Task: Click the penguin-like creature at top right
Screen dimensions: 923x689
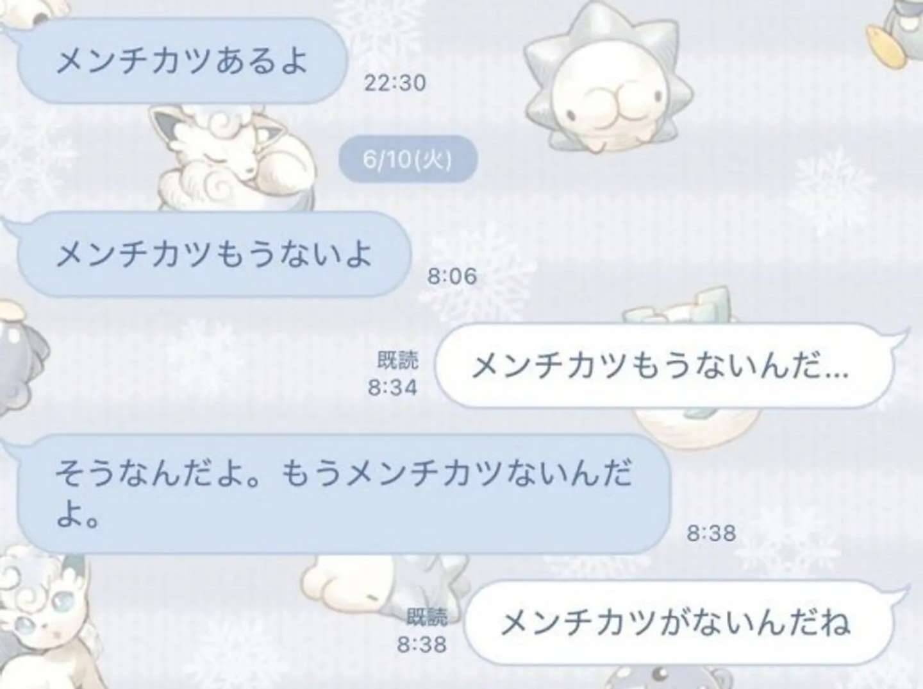Action: pyautogui.click(x=897, y=32)
